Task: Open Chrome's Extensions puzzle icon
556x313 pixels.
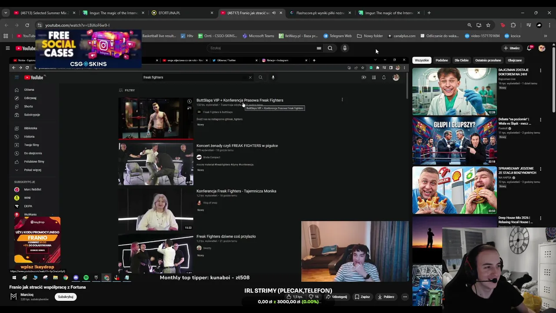Action: coord(513,25)
